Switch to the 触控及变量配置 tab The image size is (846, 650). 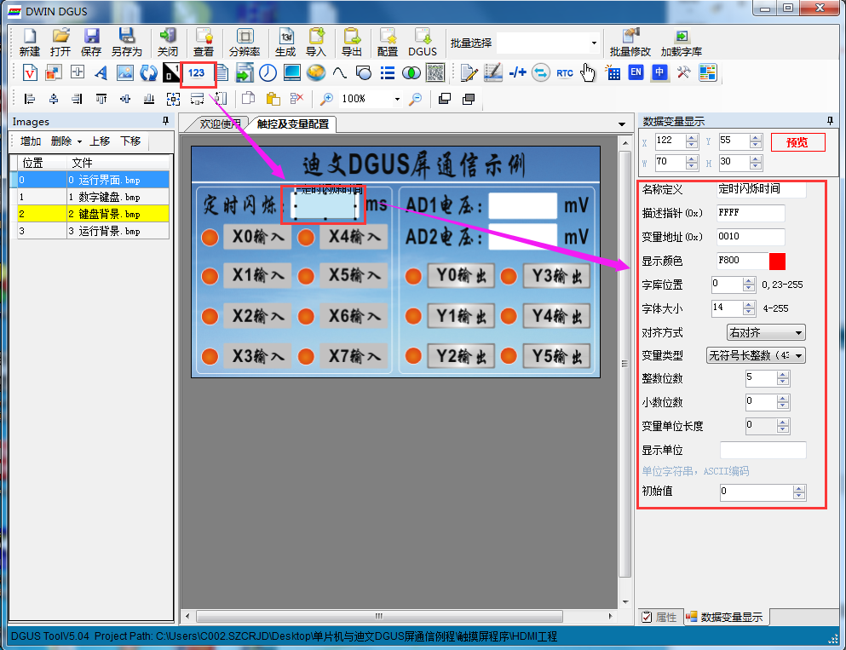click(x=293, y=124)
